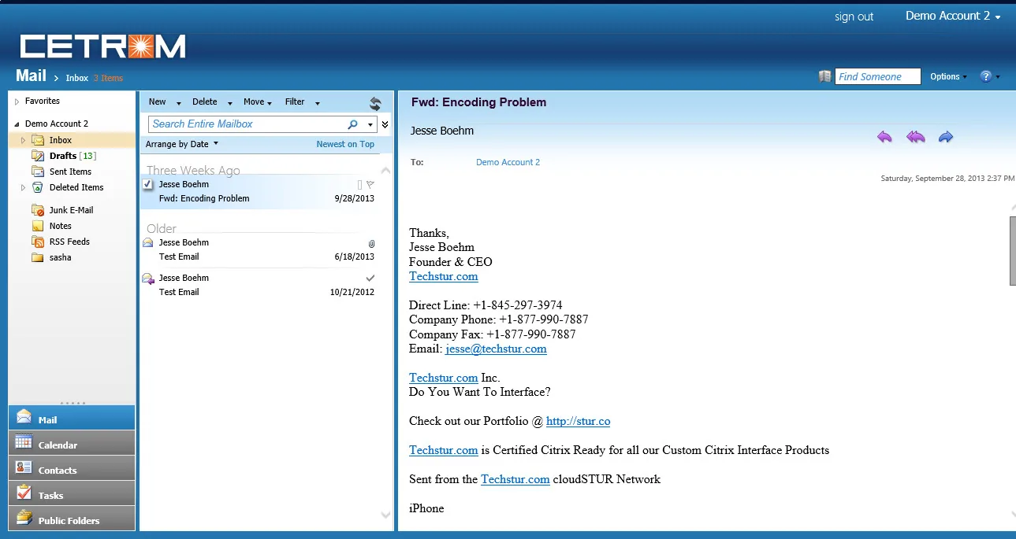Click in the Find Someone field
Screen dimensions: 1016x539
pos(878,76)
